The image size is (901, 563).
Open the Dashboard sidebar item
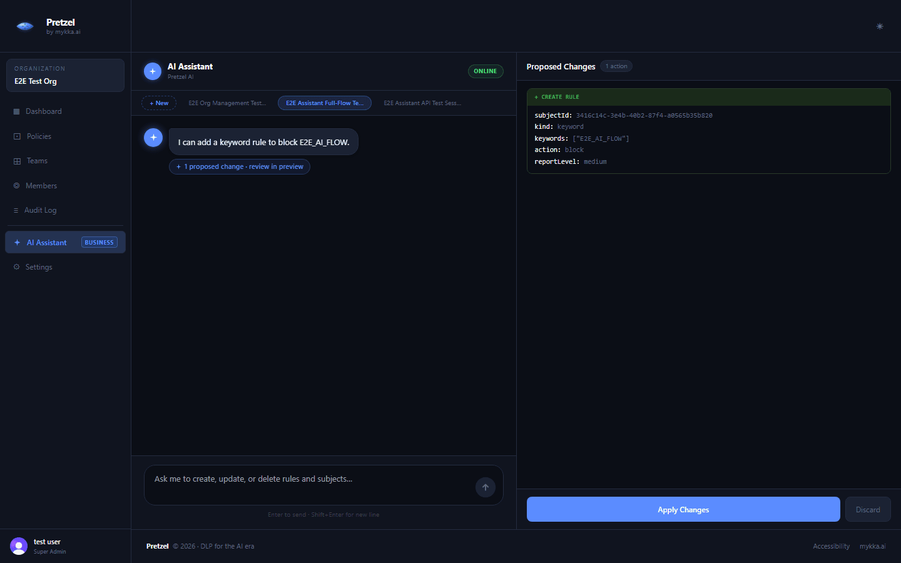65,111
